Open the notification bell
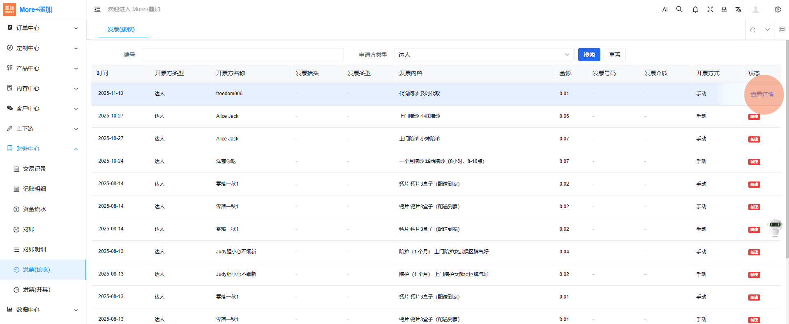 pyautogui.click(x=695, y=9)
